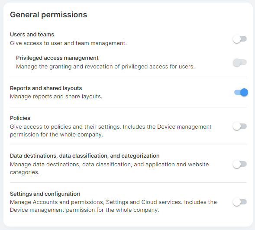Select the Data destinations, data classification title
The width and height of the screenshot is (255, 230).
[x=85, y=156]
